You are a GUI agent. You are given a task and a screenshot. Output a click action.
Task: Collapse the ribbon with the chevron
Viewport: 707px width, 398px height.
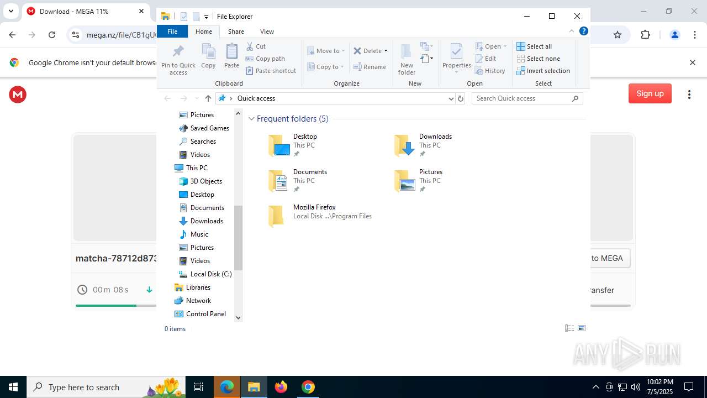click(x=572, y=31)
